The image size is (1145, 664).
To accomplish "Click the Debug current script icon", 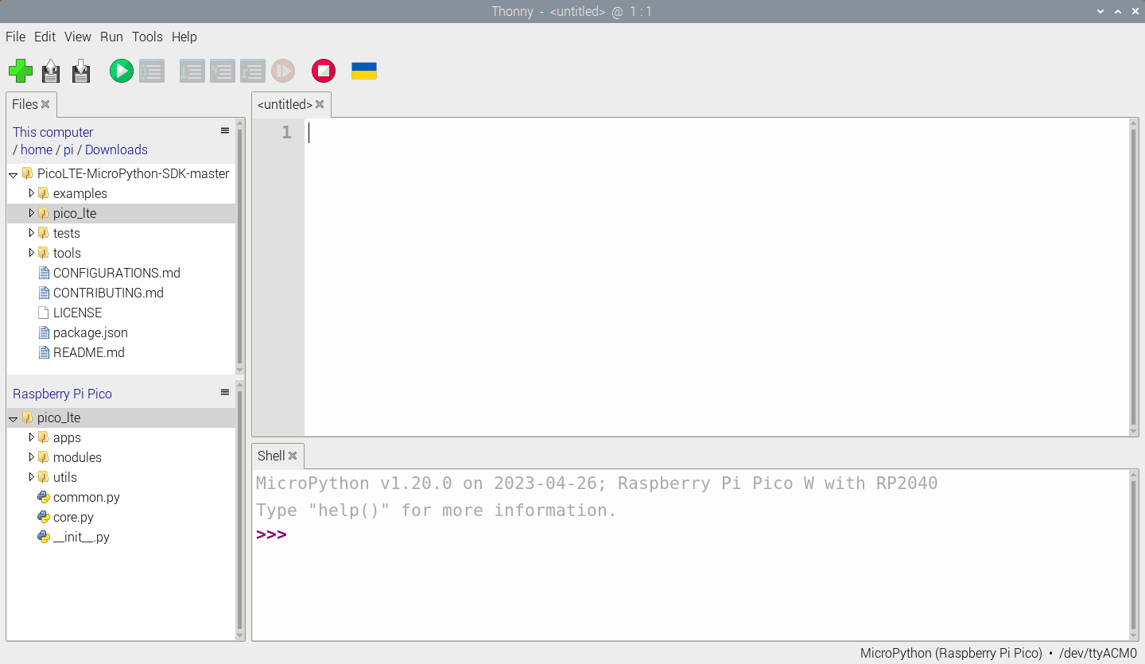I will (x=151, y=71).
